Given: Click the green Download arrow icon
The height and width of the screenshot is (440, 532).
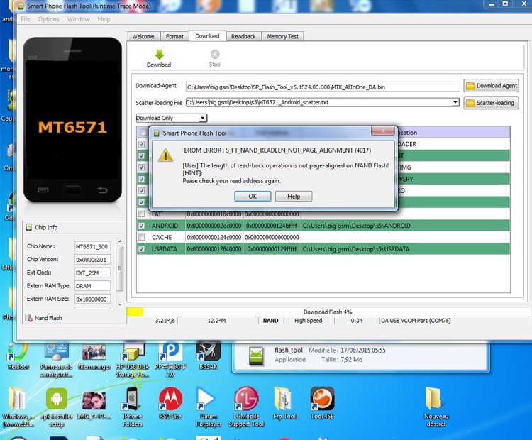Looking at the screenshot, I should [x=159, y=55].
